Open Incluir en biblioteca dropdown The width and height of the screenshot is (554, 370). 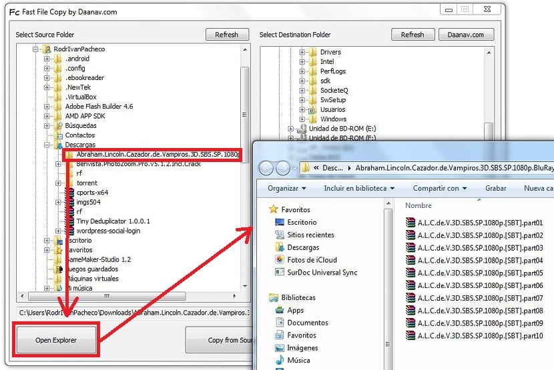(x=359, y=188)
